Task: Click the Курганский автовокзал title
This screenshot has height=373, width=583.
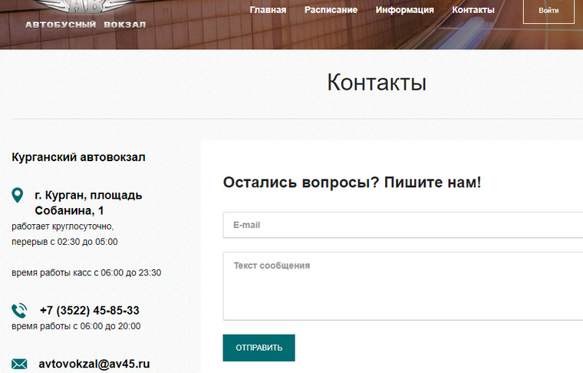Action: 78,157
